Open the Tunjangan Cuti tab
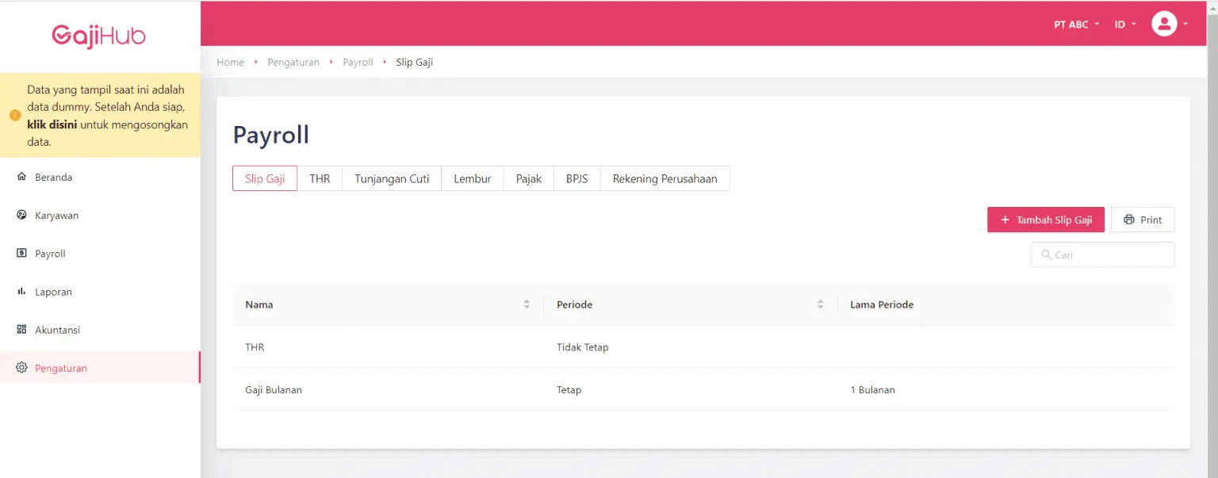 [392, 178]
